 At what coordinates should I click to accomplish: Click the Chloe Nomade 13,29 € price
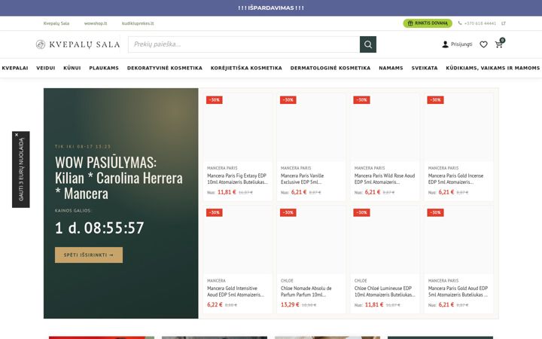coord(290,305)
